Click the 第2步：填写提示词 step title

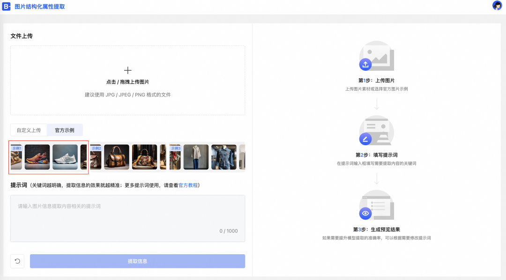tap(377, 155)
